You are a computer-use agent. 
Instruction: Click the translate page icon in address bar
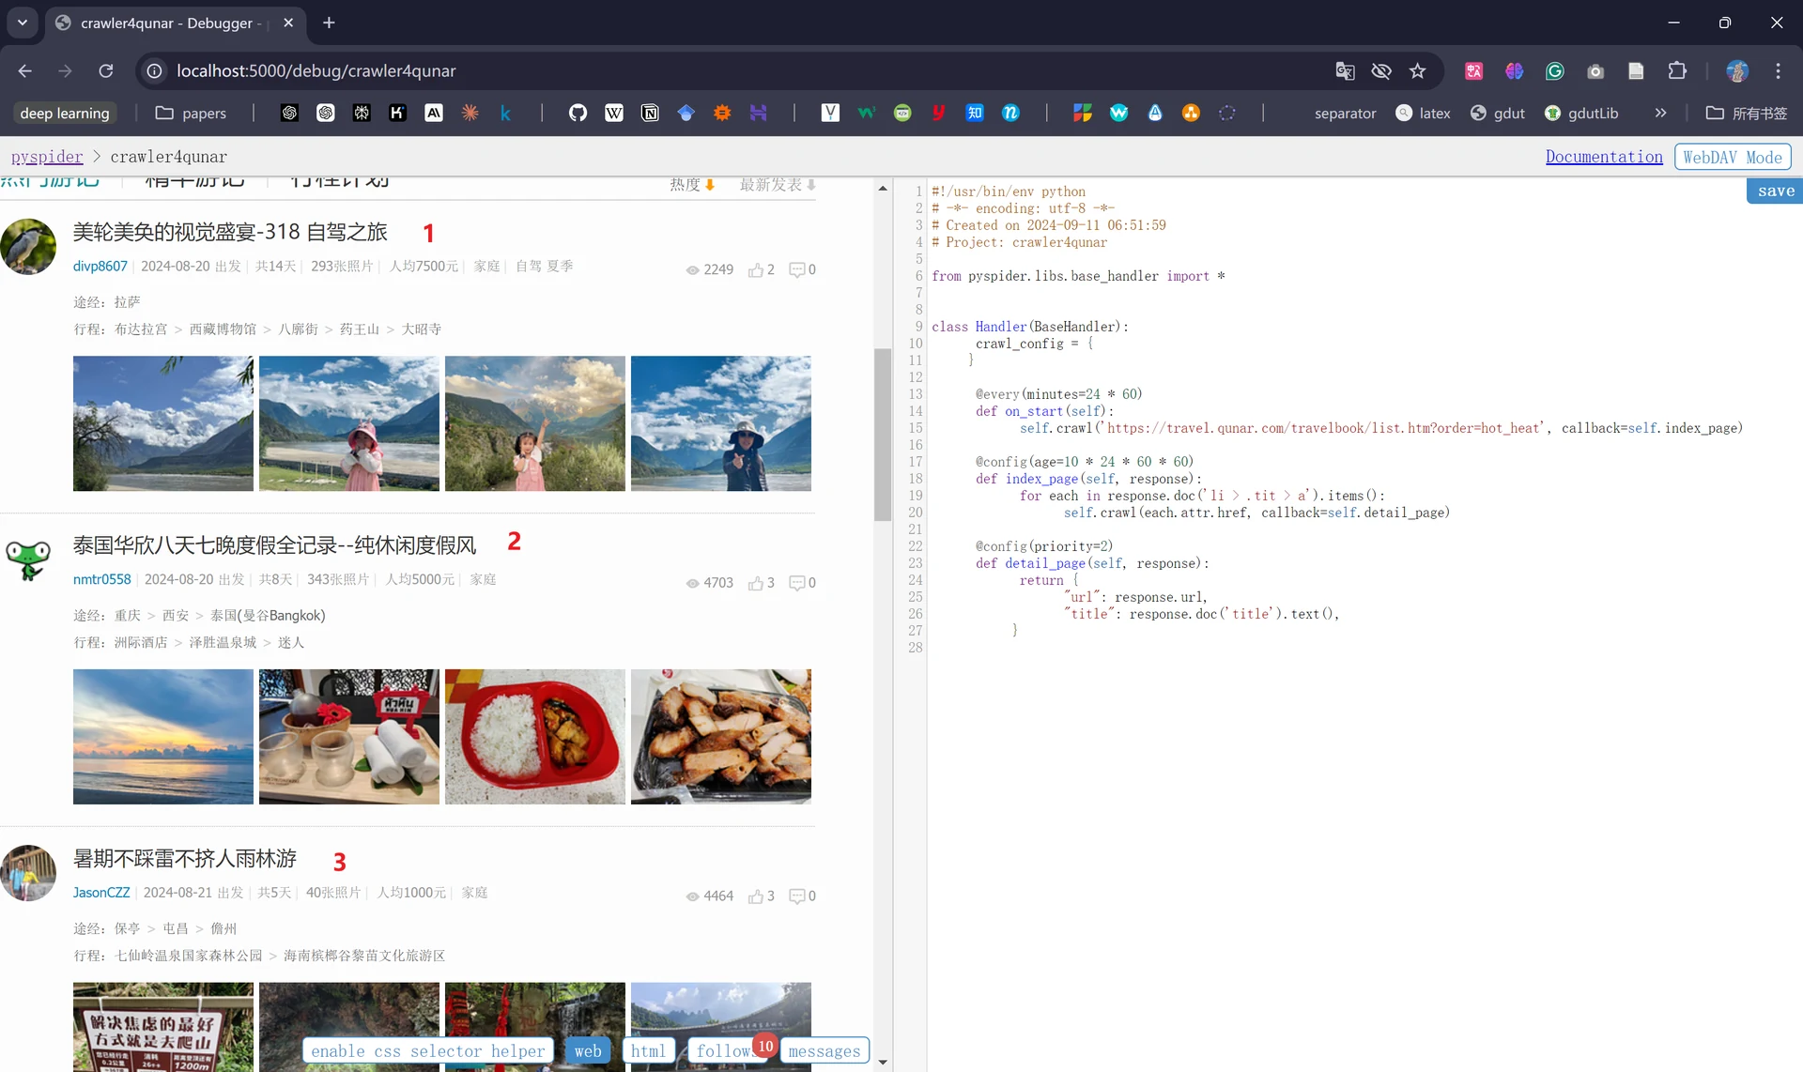[1345, 70]
